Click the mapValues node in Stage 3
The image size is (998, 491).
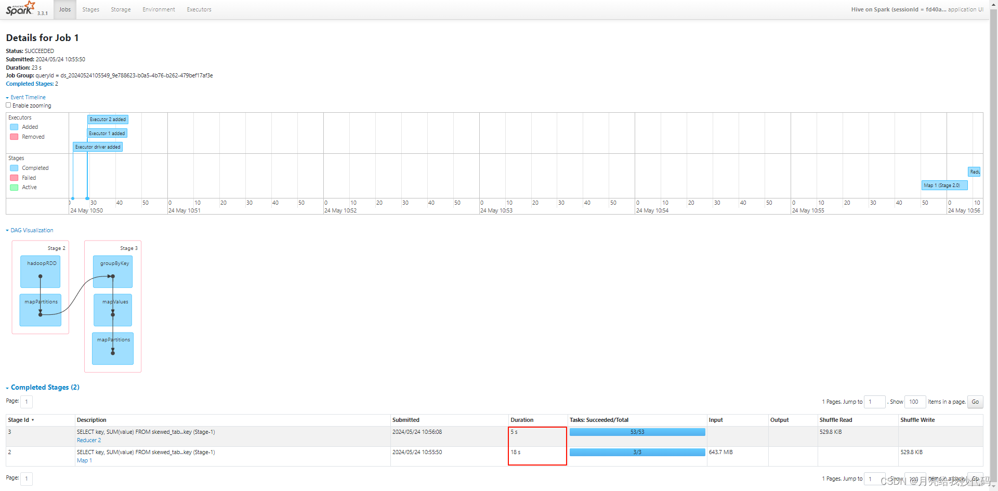click(113, 310)
